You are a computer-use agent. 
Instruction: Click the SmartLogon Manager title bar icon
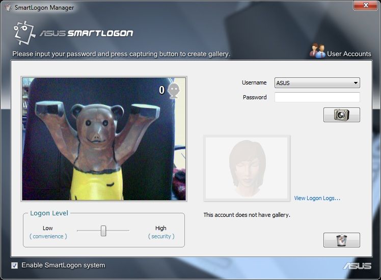click(7, 8)
